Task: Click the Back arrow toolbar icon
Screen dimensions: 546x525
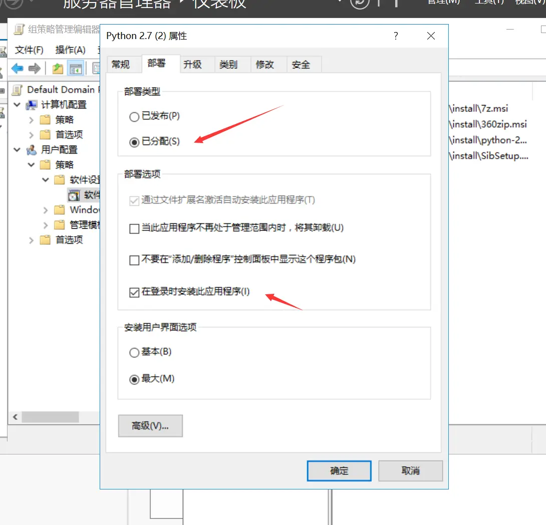Action: [18, 68]
